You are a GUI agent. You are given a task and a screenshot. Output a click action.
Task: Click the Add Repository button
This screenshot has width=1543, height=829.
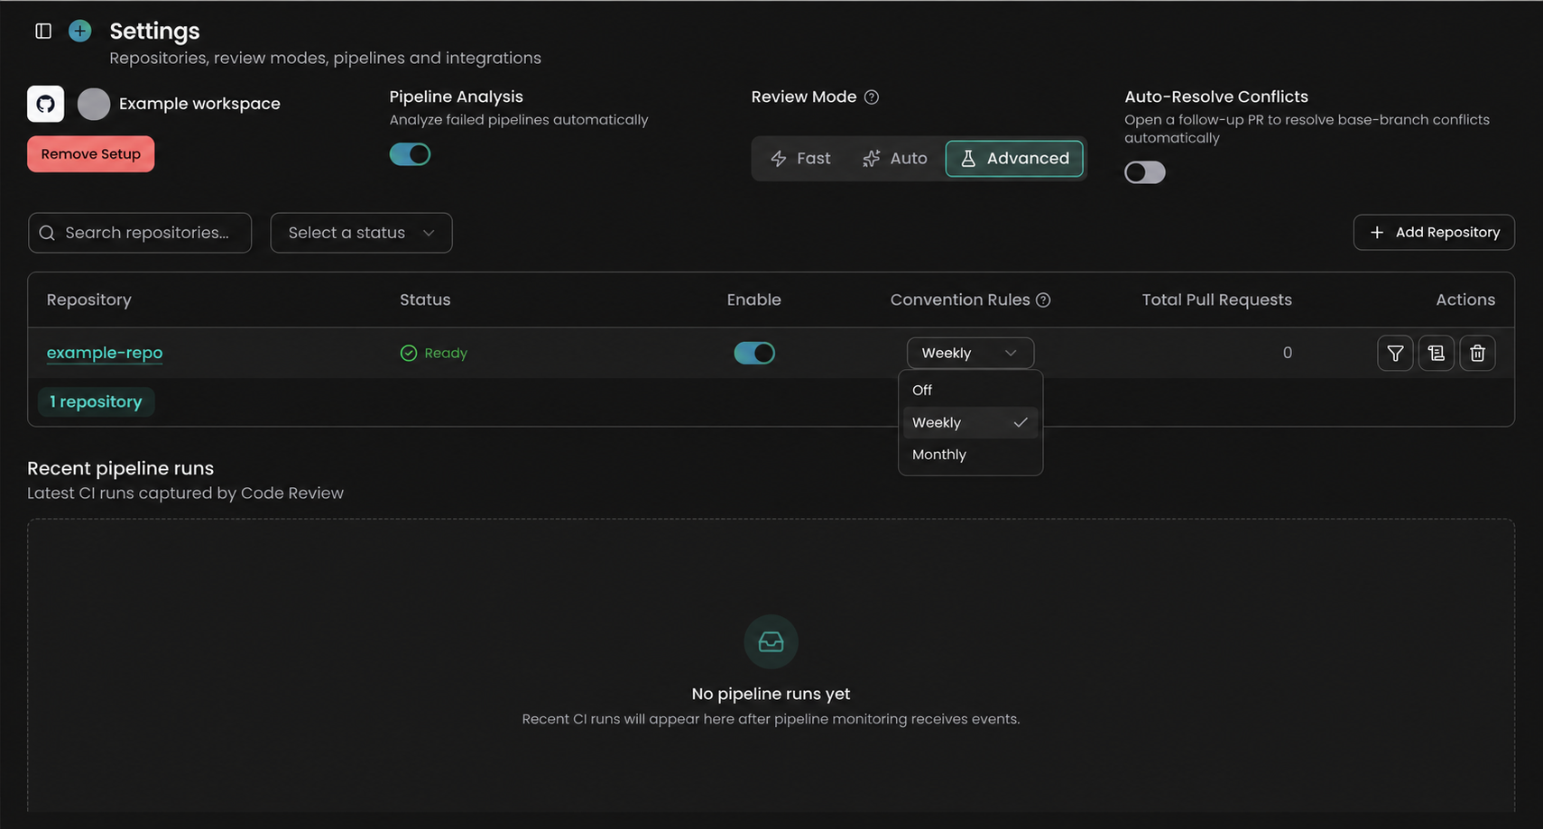pos(1434,232)
